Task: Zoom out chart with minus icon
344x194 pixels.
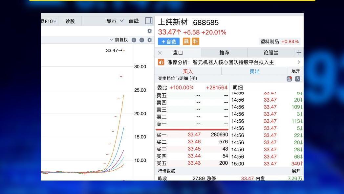Action: point(142,40)
